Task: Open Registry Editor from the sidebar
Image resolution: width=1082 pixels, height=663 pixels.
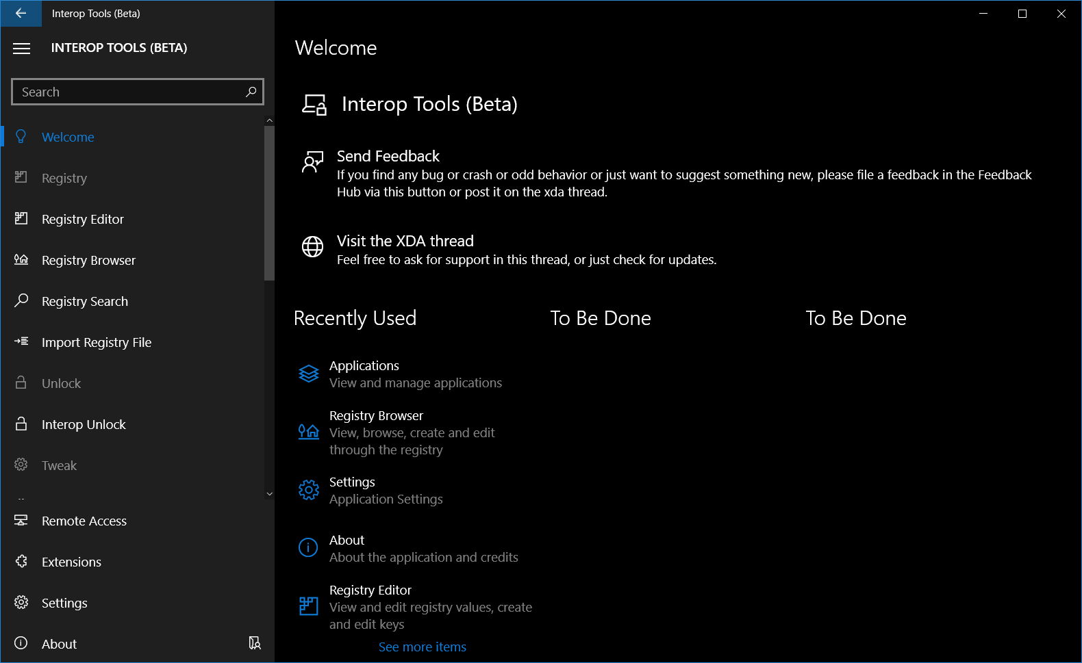Action: pos(132,219)
